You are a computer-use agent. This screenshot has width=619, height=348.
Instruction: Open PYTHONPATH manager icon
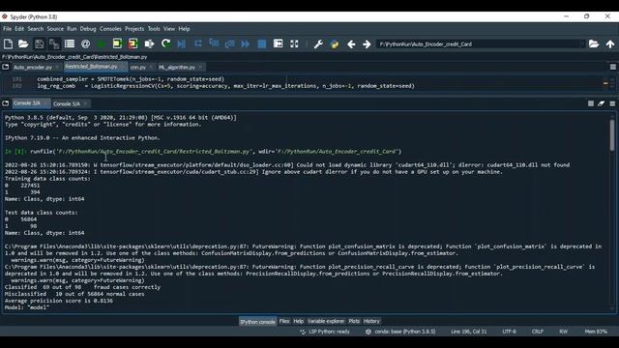[335, 43]
